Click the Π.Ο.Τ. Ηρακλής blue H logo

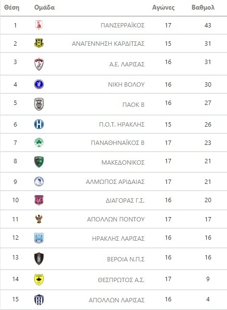point(39,124)
